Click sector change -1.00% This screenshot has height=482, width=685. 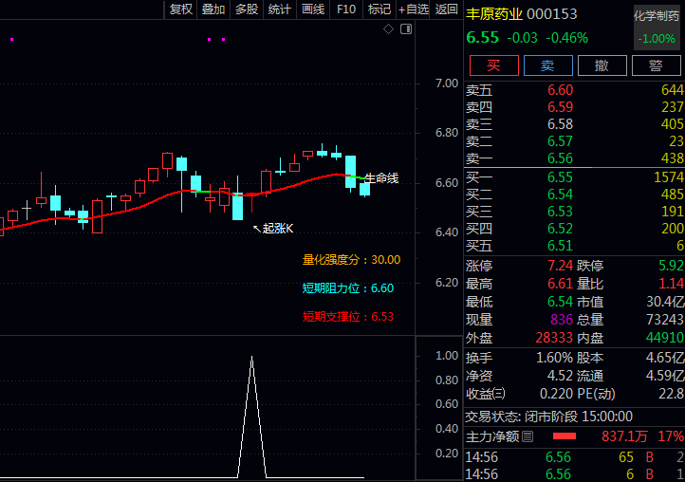(x=657, y=39)
